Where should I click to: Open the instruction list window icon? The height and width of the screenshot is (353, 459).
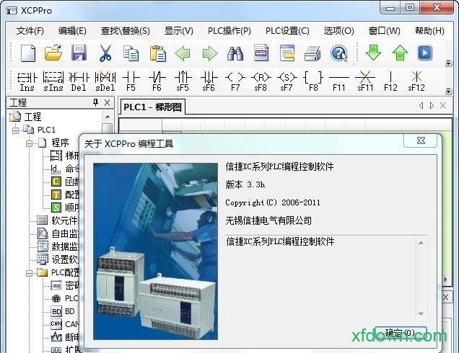[287, 53]
